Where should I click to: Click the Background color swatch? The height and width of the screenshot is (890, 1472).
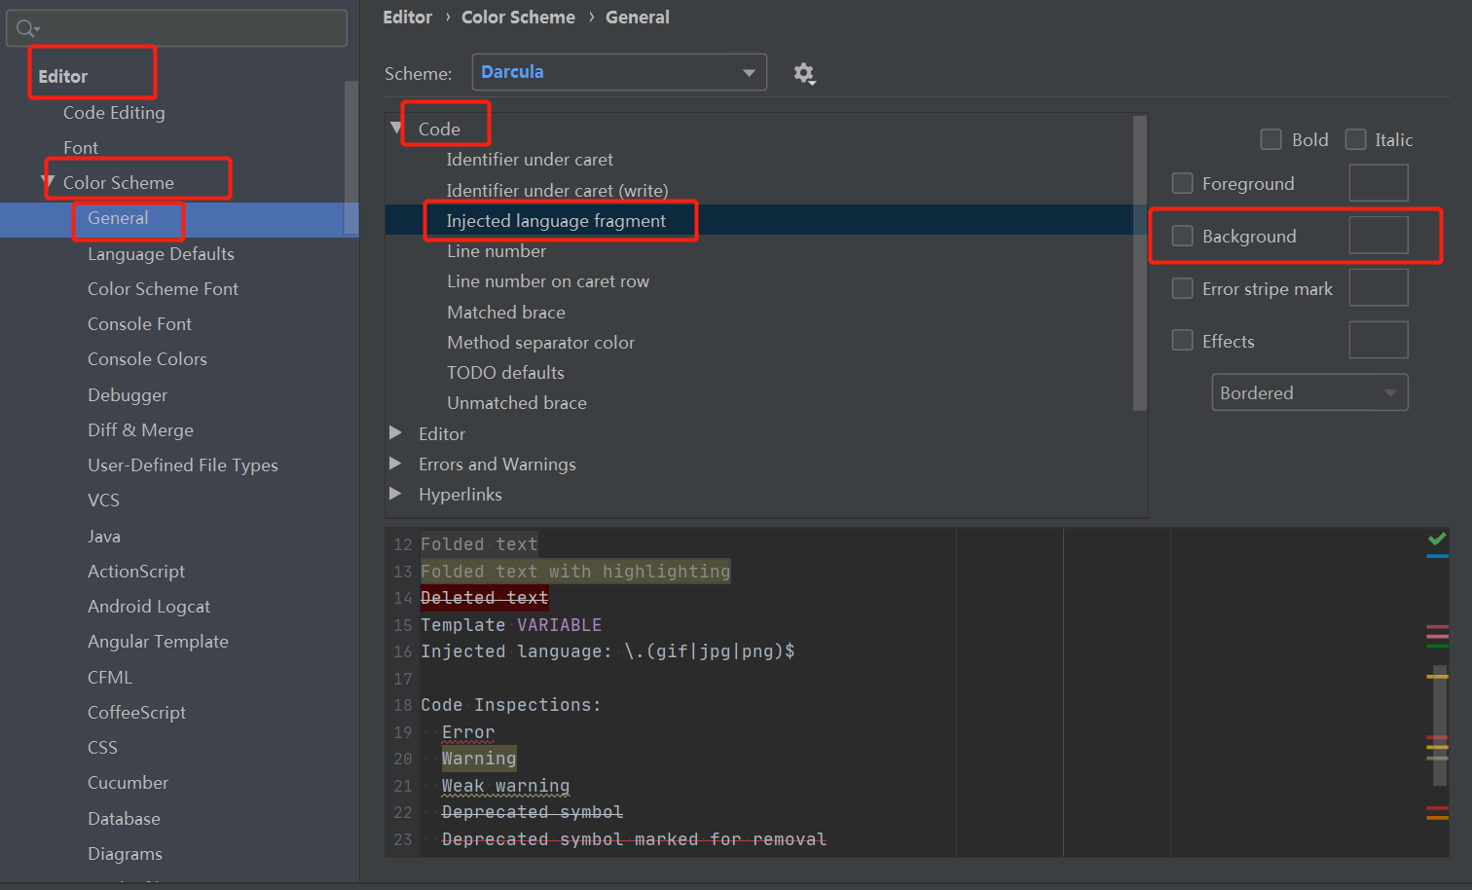(1379, 235)
